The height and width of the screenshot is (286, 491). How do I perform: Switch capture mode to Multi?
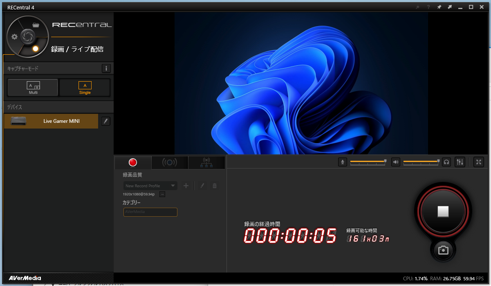click(x=33, y=87)
